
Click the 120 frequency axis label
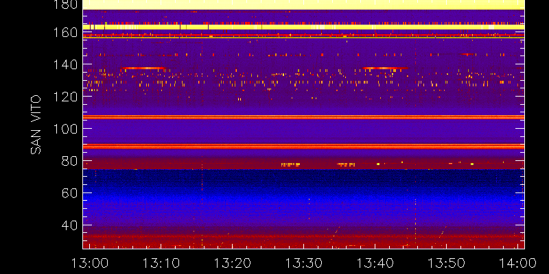65,97
